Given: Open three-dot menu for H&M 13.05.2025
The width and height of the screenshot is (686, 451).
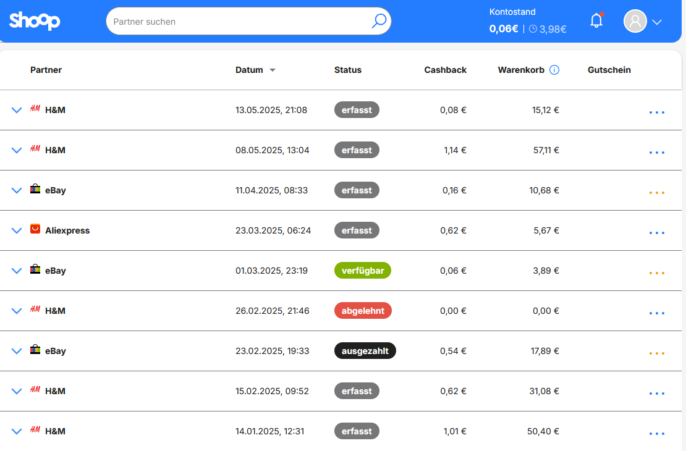Looking at the screenshot, I should tap(657, 112).
